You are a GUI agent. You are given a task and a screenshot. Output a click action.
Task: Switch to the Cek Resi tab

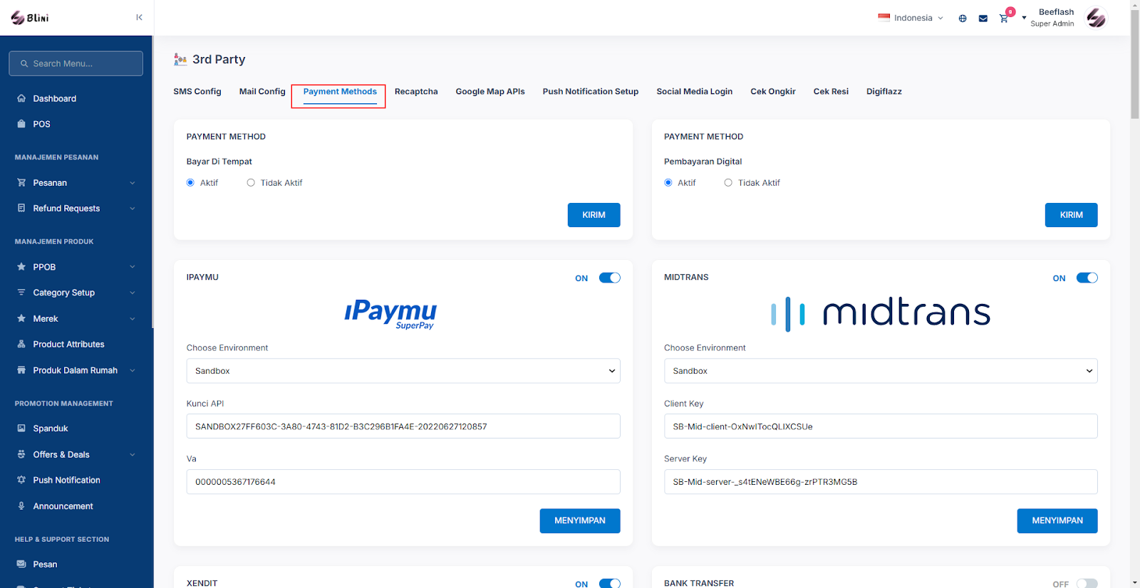(x=831, y=92)
